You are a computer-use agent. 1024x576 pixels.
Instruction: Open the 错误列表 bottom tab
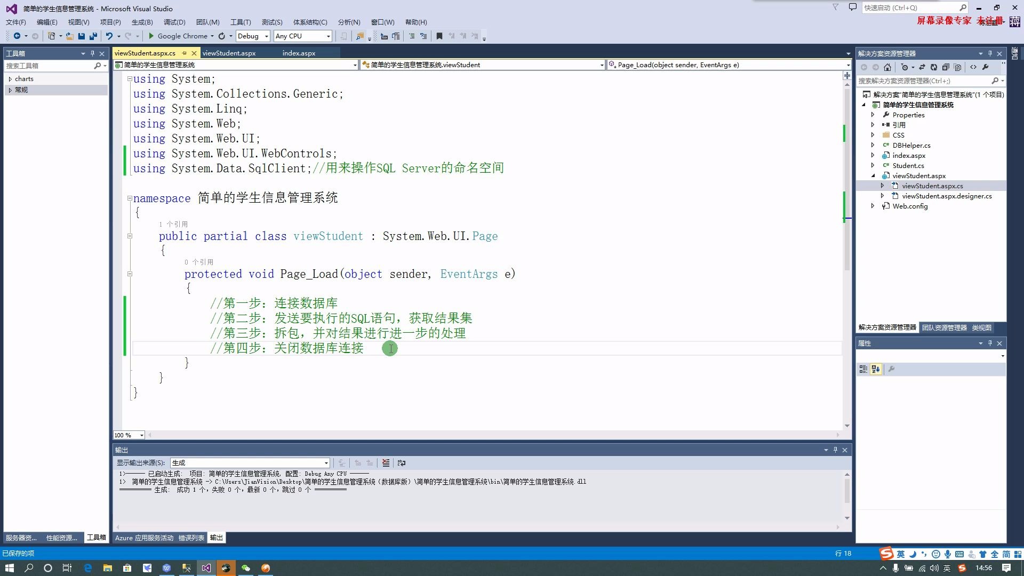(191, 538)
